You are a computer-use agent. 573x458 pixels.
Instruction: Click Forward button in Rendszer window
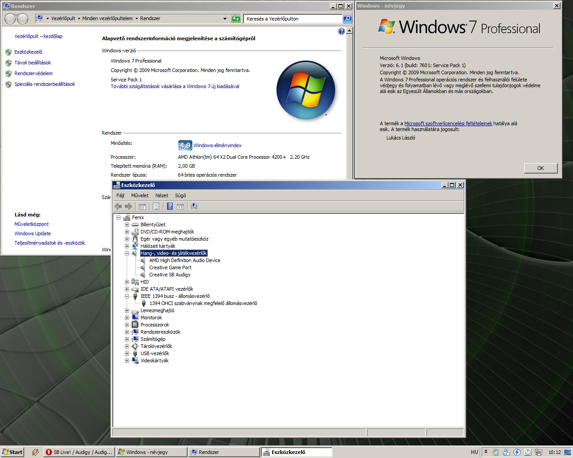22,19
